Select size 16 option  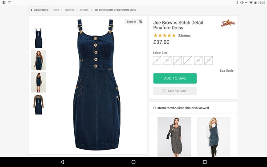click(198, 60)
